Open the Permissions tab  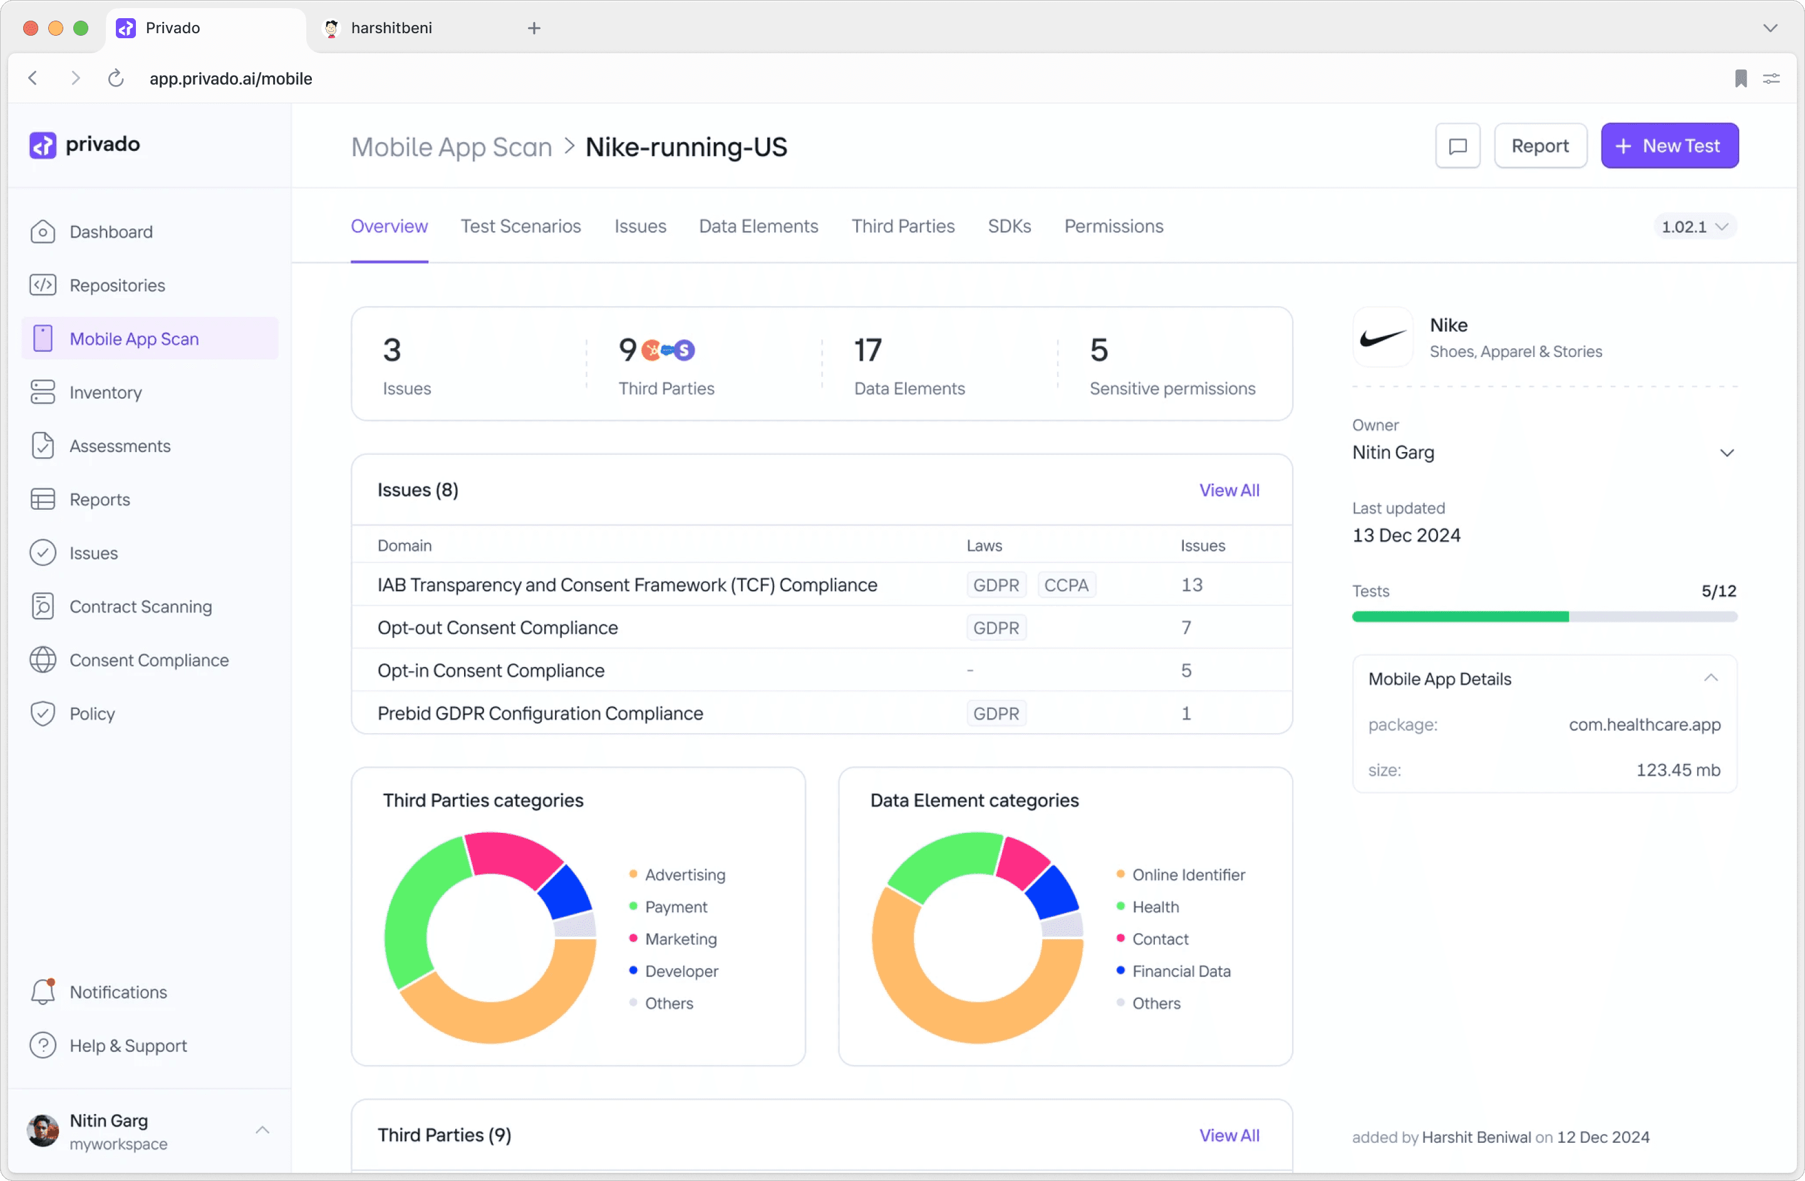coord(1112,227)
